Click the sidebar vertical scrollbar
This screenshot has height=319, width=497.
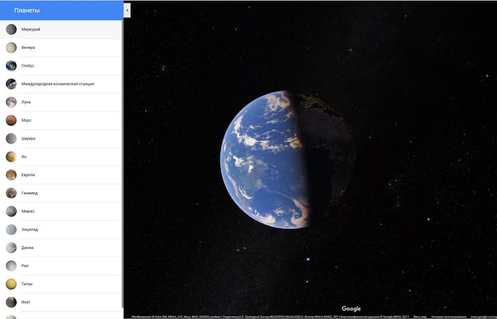(x=122, y=164)
